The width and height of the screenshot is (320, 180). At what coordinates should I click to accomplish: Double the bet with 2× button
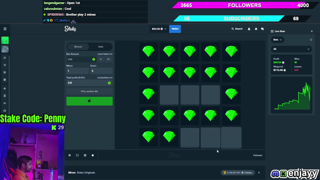pyautogui.click(x=108, y=59)
